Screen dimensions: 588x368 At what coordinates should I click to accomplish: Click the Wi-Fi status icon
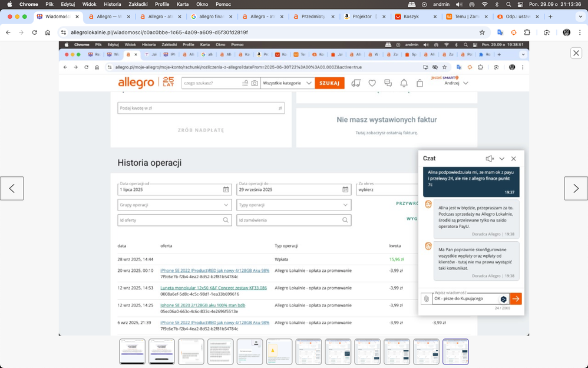pyautogui.click(x=484, y=5)
